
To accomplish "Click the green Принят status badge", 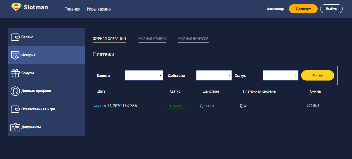I will tap(176, 106).
